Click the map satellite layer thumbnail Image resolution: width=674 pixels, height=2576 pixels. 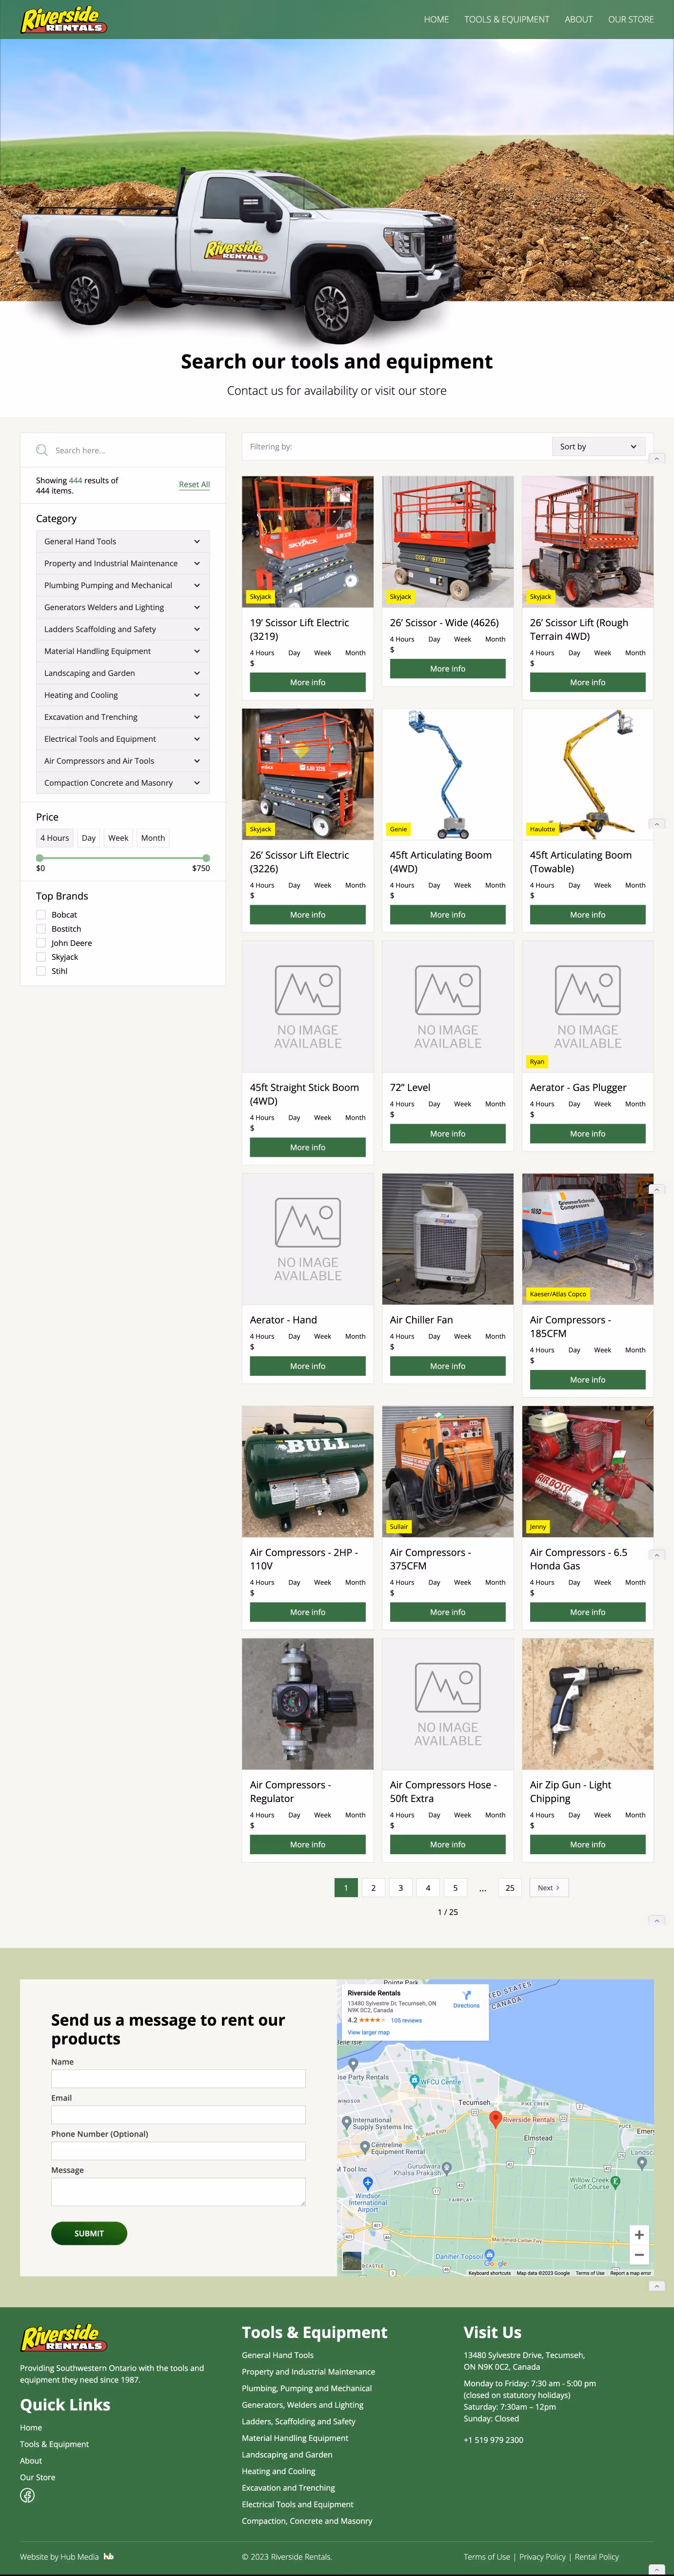coord(352,2260)
